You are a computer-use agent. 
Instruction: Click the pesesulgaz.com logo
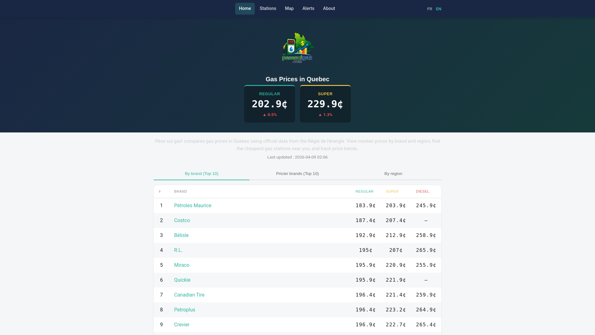coord(297,48)
